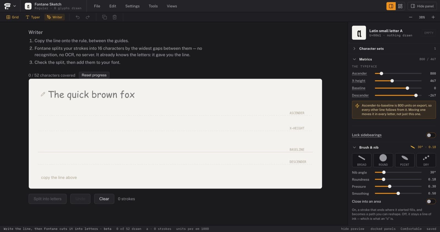440x232 pixels.
Task: Pick the Dry brush nib
Action: pos(426,160)
